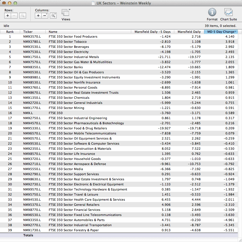242x242 pixels.
Task: Add a column with the plus button
Action: pos(39,16)
